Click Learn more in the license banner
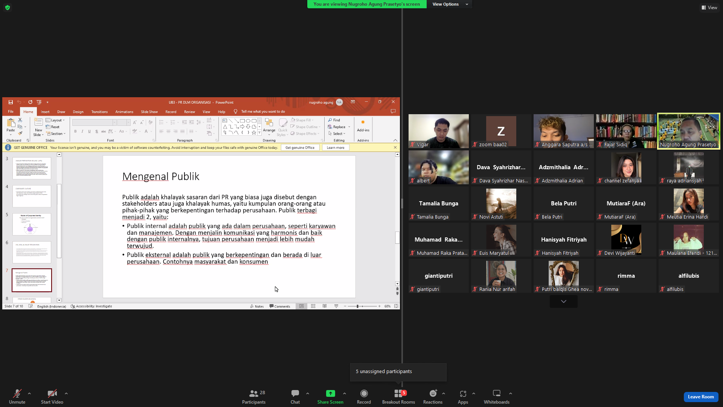 click(336, 148)
